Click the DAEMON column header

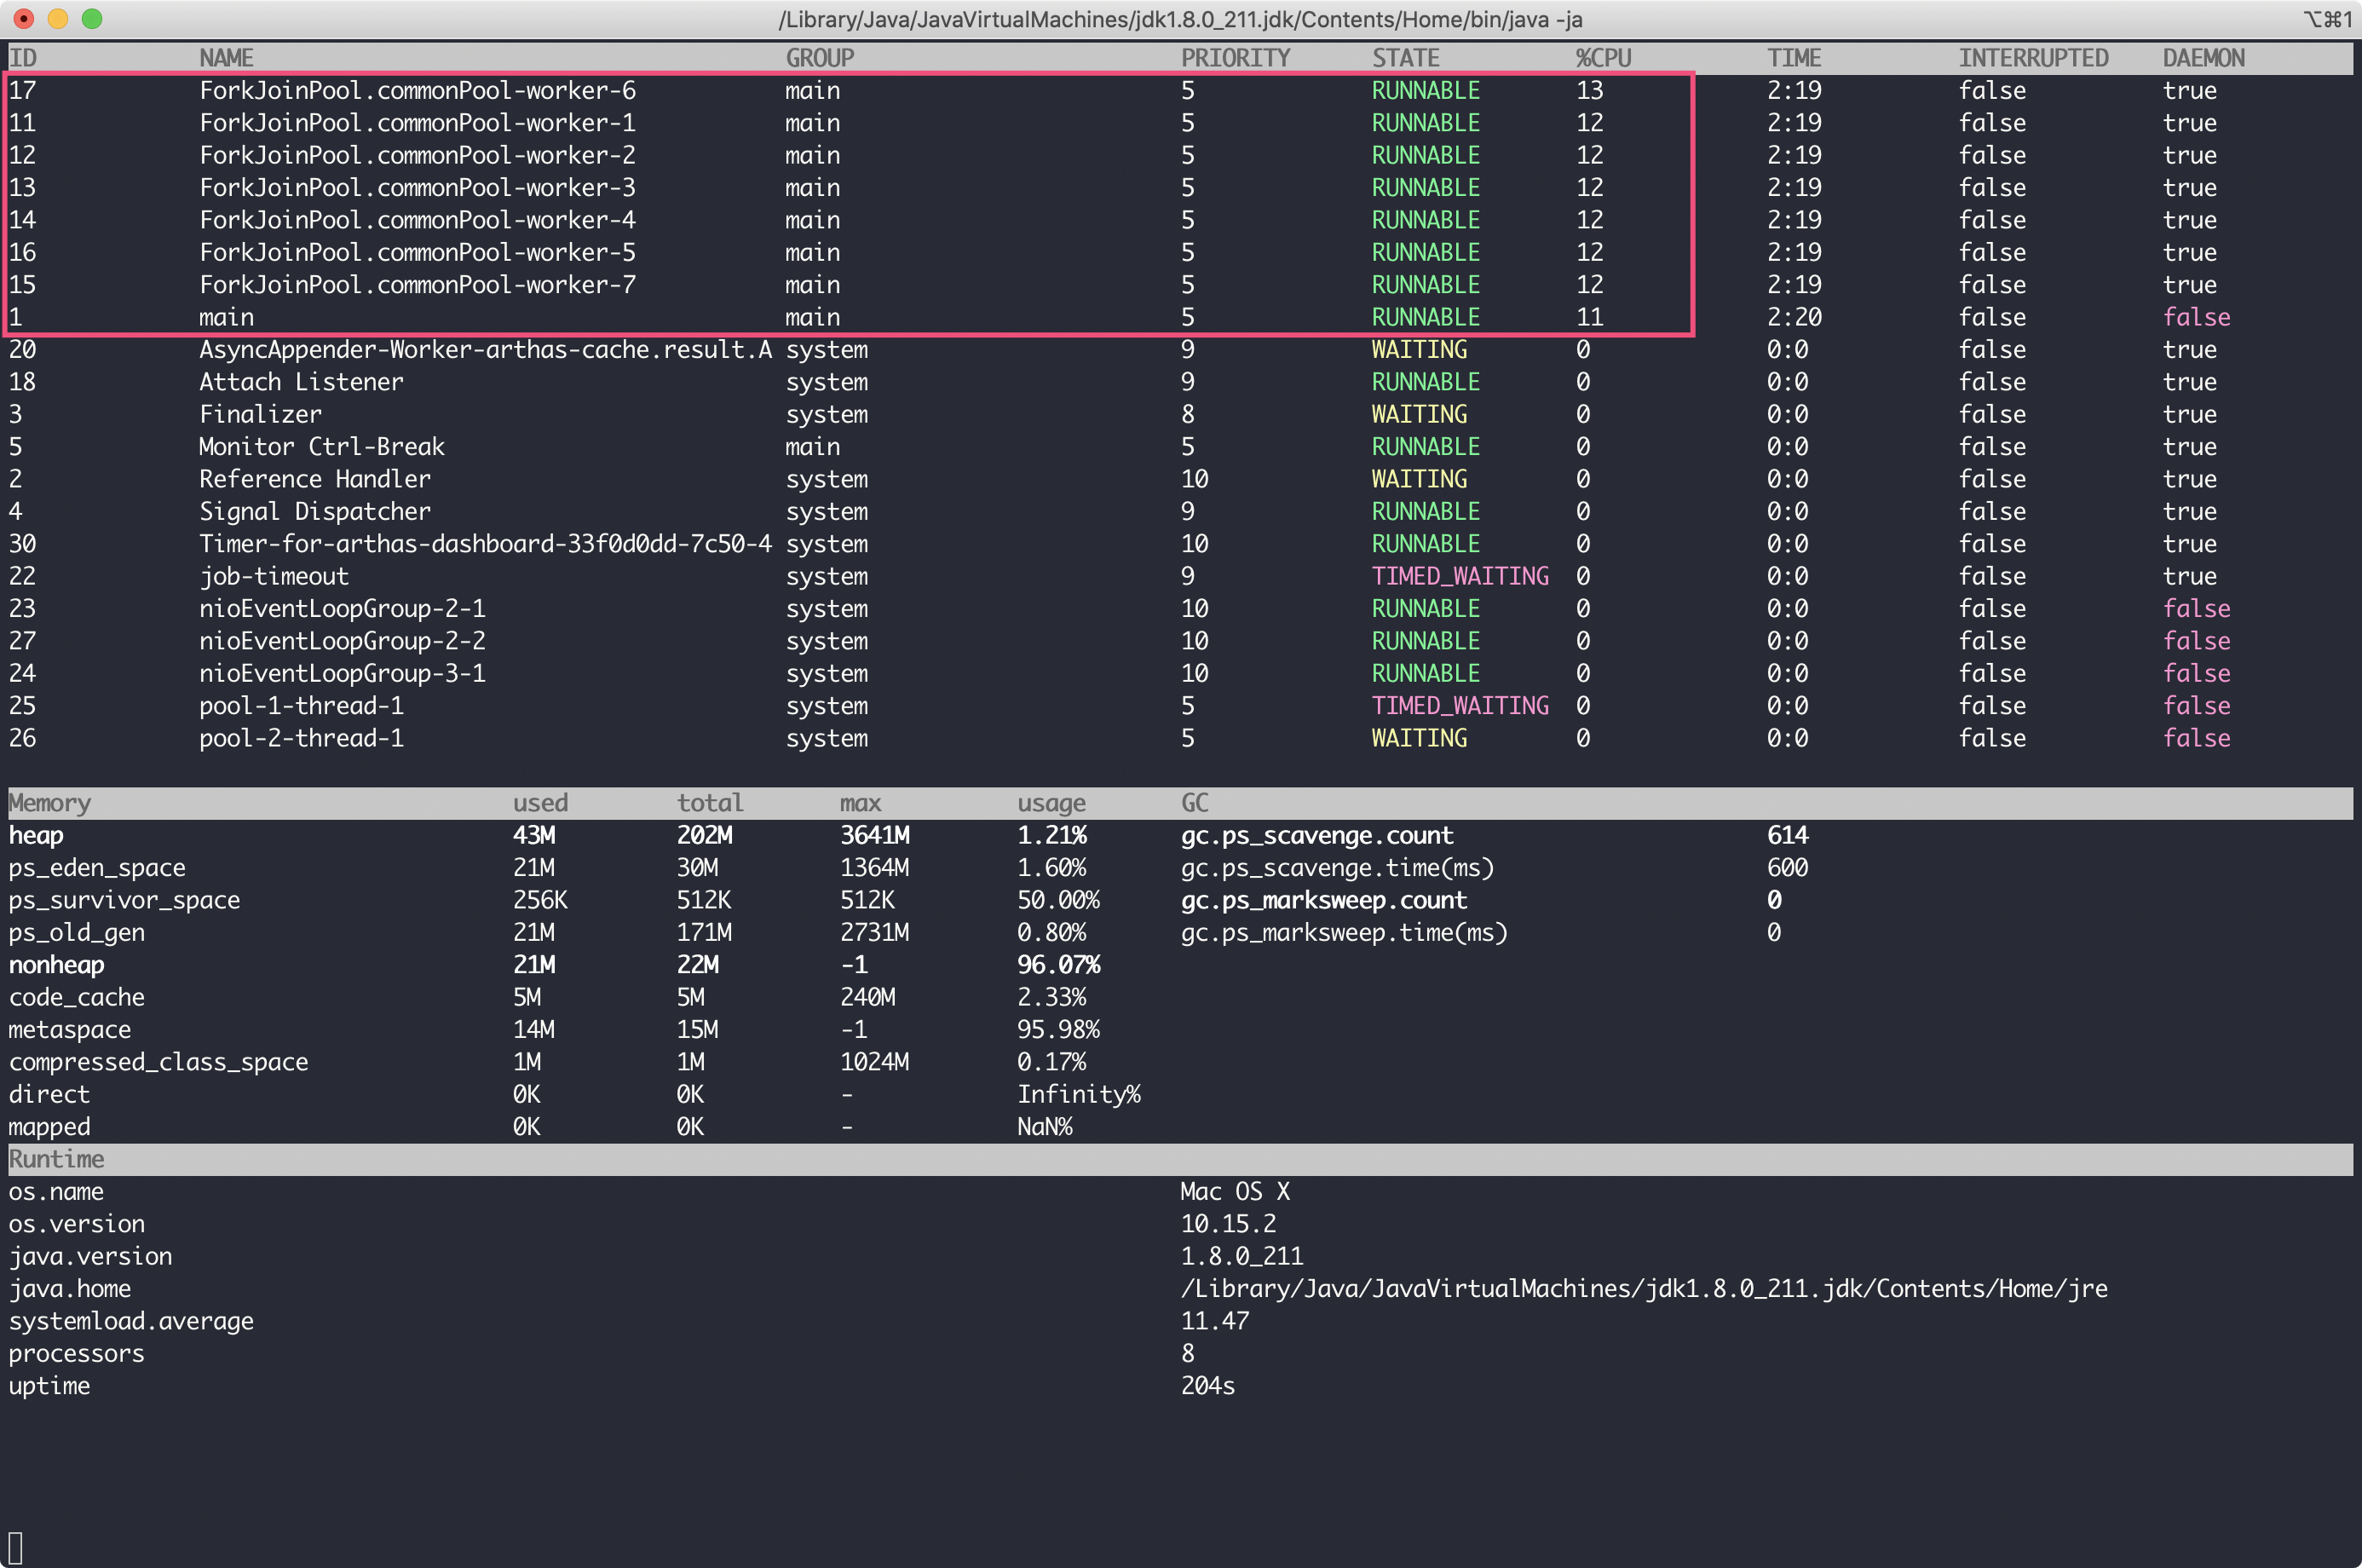(x=2203, y=58)
